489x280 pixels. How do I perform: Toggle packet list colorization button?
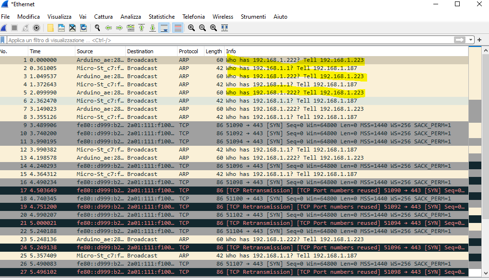[178, 28]
